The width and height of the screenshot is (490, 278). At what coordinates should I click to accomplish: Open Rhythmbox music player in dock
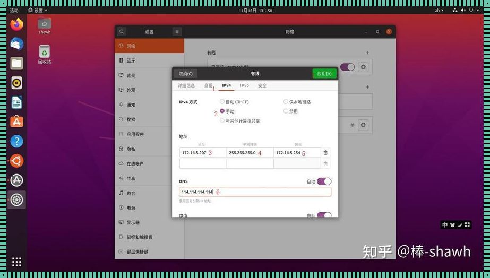(x=16, y=83)
